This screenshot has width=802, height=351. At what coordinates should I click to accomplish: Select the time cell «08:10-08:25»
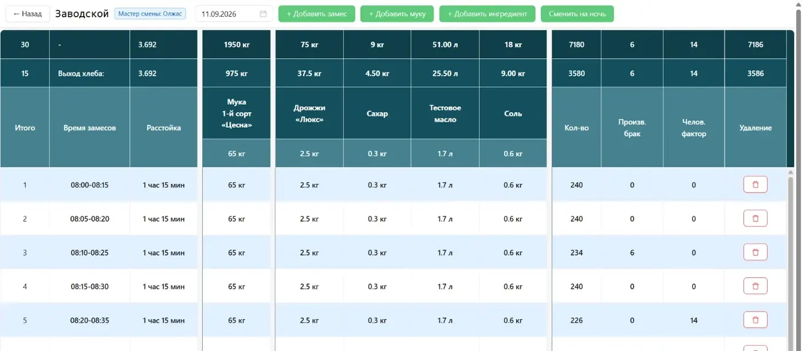click(x=90, y=253)
